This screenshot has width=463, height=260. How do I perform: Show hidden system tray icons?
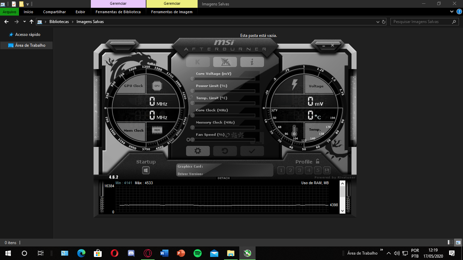(388, 253)
